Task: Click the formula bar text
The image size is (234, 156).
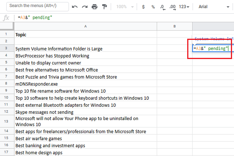Action: click(35, 18)
